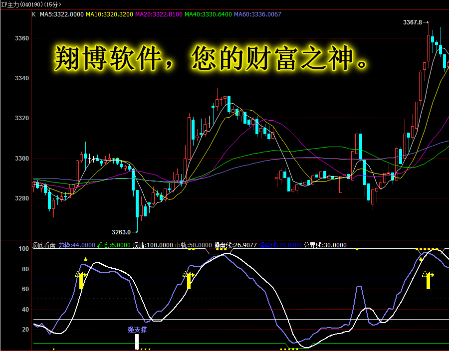
Task: Click the 3300 price axis label
Action: pyautogui.click(x=22, y=158)
